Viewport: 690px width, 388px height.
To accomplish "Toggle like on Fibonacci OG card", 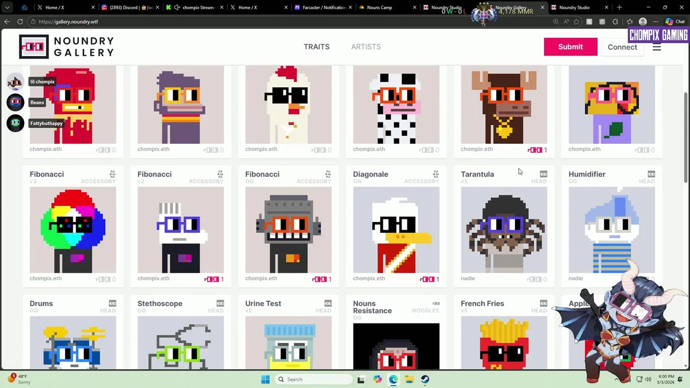I will (x=322, y=279).
